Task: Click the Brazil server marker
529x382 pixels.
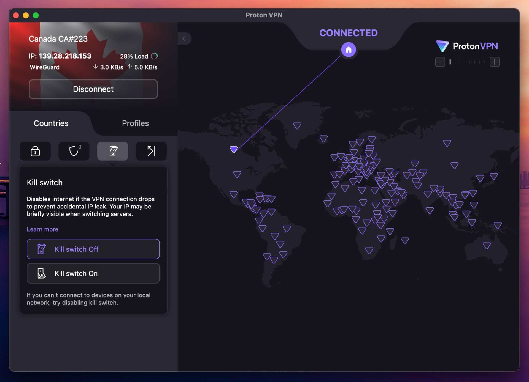Action: 287,229
